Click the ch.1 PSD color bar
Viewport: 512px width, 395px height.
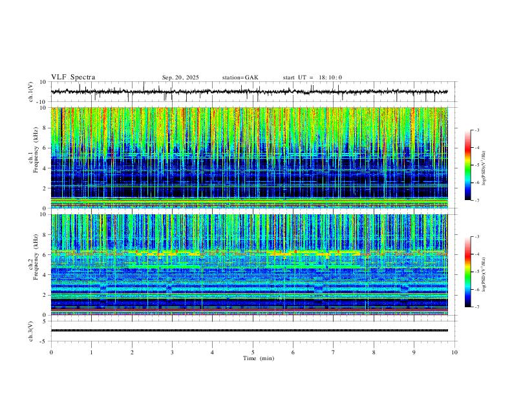click(467, 165)
